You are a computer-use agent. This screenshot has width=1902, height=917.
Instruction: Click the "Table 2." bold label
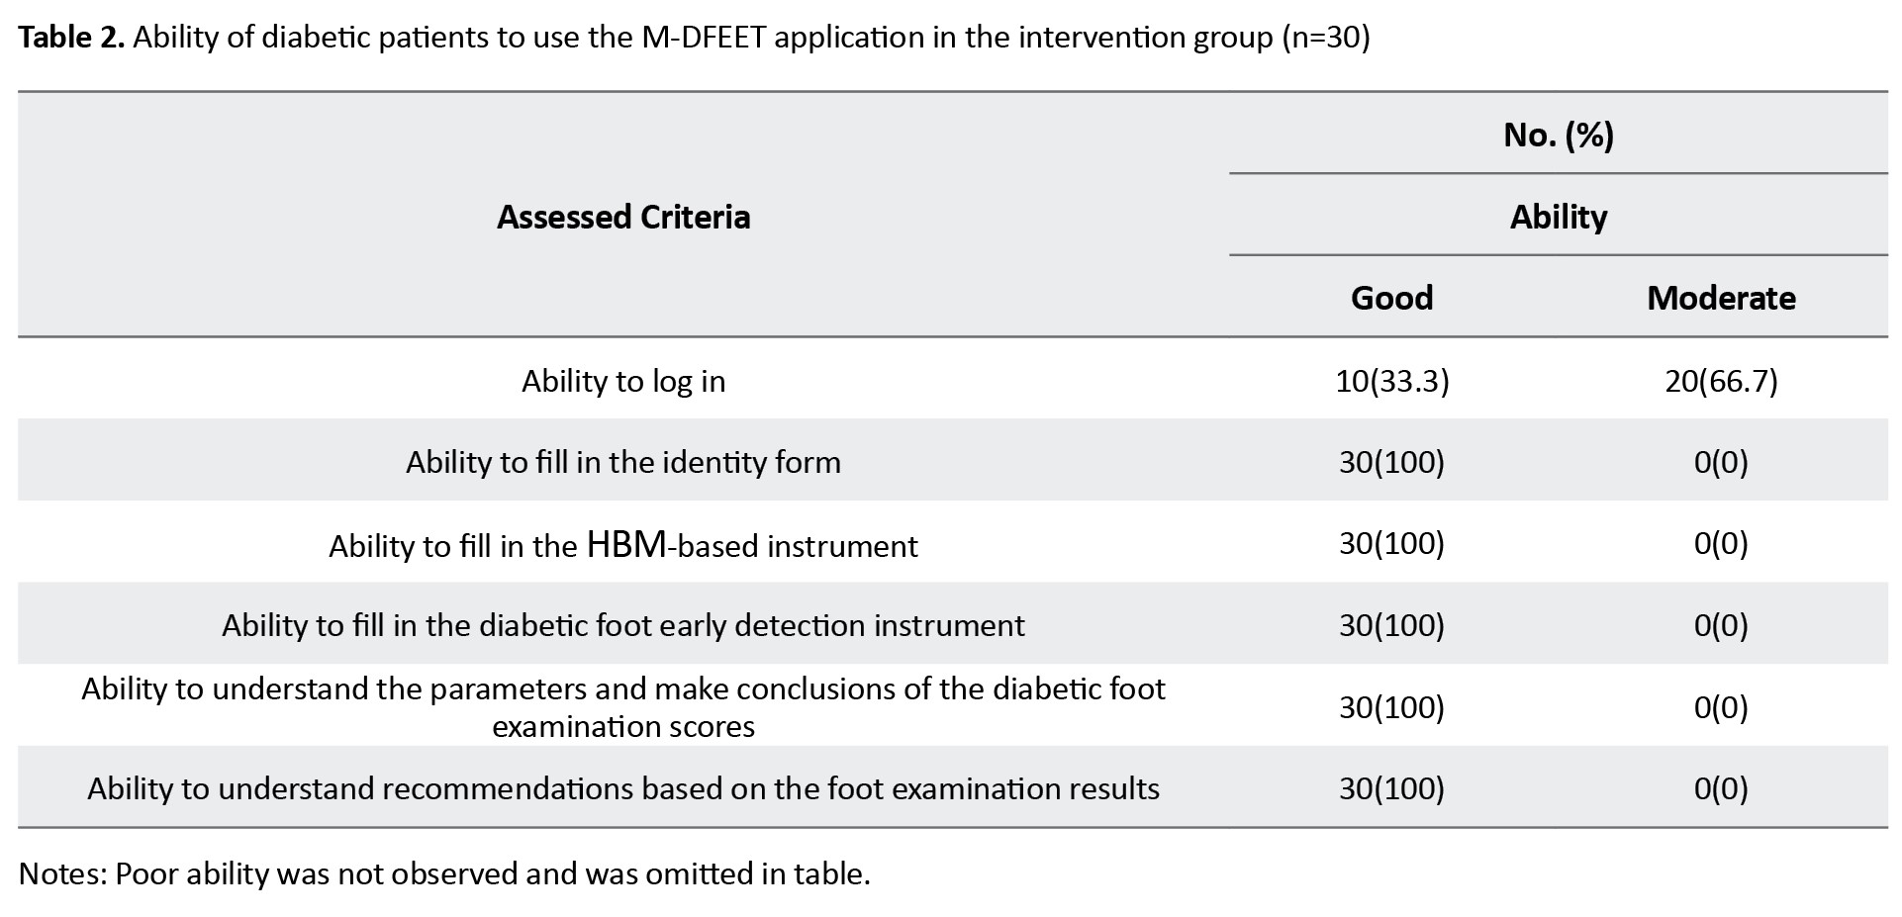[70, 38]
